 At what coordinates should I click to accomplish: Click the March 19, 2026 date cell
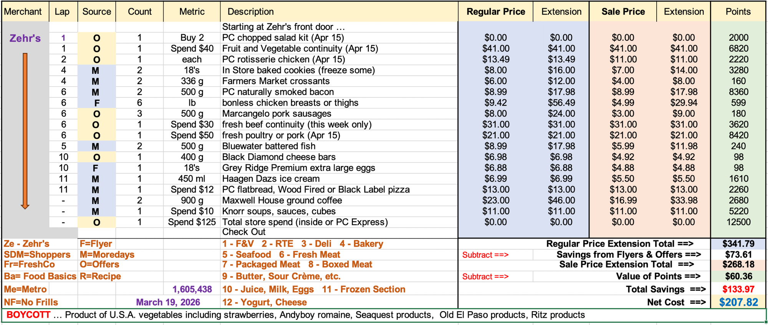168,302
